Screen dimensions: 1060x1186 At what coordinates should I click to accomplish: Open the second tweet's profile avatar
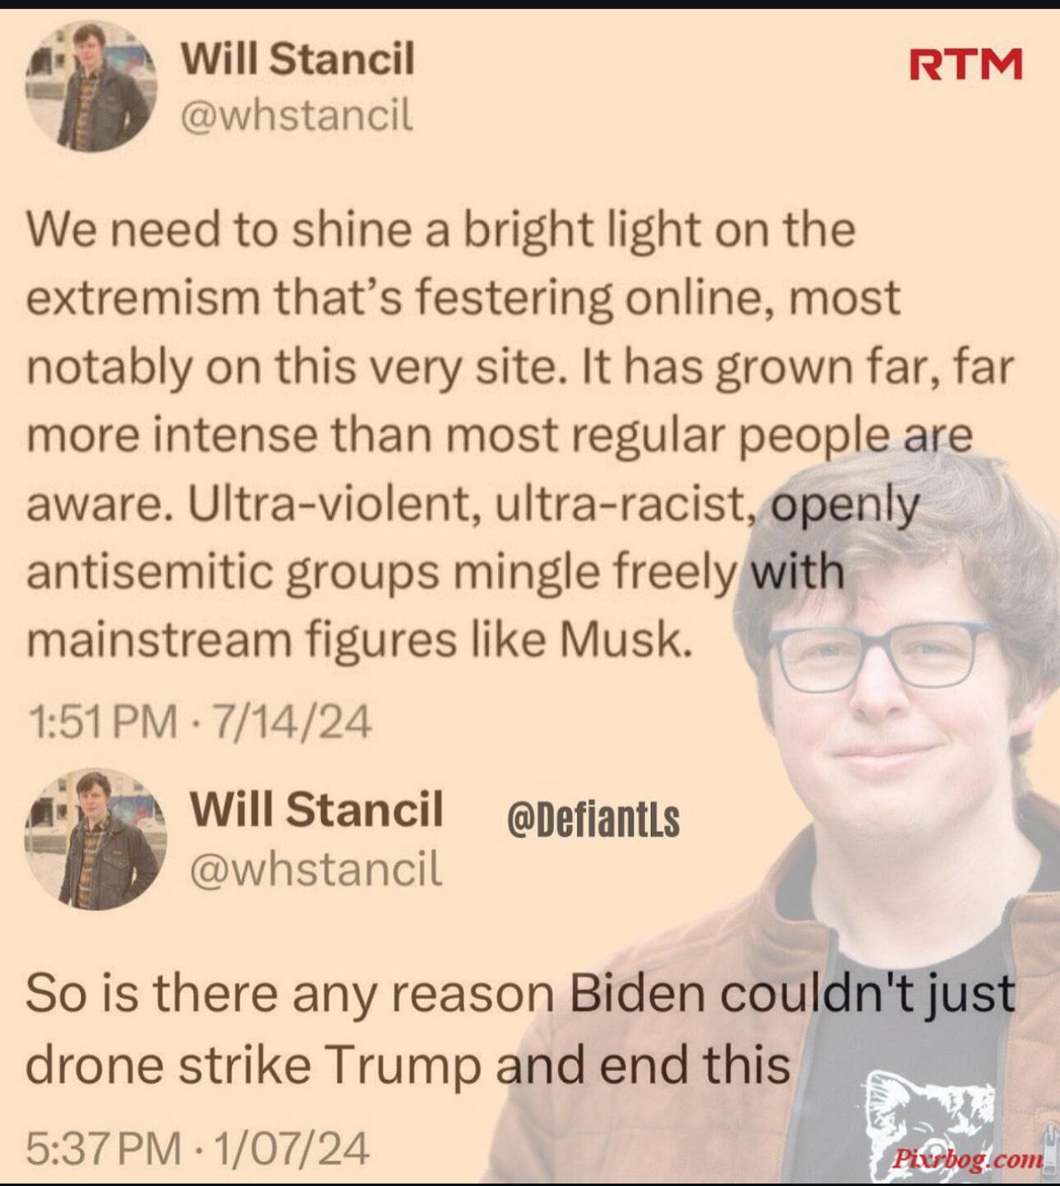pos(95,839)
